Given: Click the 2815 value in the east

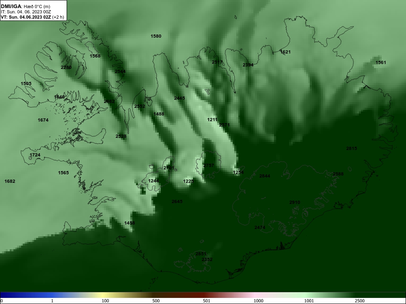Looking at the screenshot, I should tap(352, 149).
